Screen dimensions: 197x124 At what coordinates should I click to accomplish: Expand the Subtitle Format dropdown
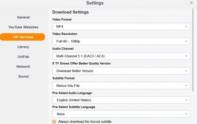[121, 86]
